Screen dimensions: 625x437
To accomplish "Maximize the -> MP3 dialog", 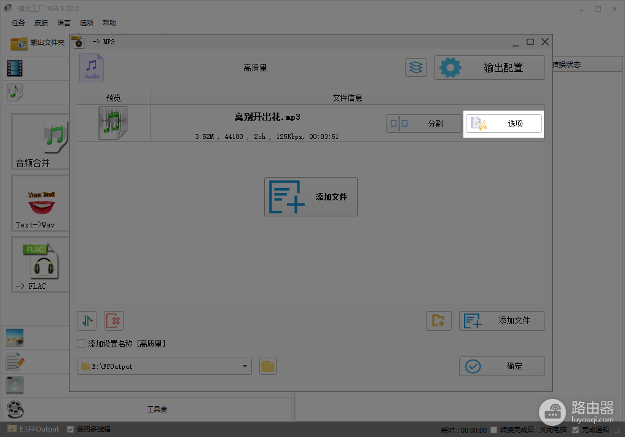I will pyautogui.click(x=530, y=42).
